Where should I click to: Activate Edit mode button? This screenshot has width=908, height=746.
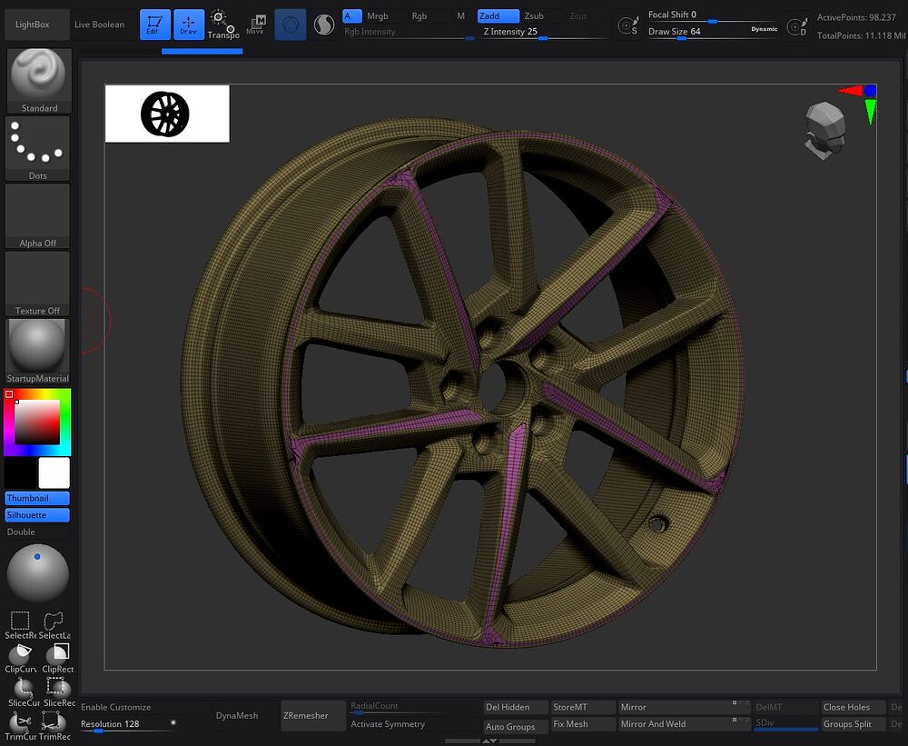[x=154, y=25]
